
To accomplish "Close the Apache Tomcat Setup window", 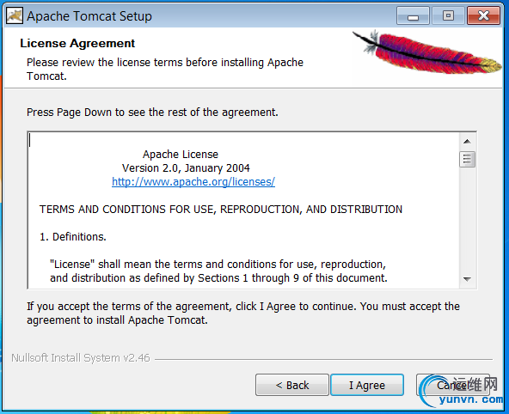I will tap(483, 15).
